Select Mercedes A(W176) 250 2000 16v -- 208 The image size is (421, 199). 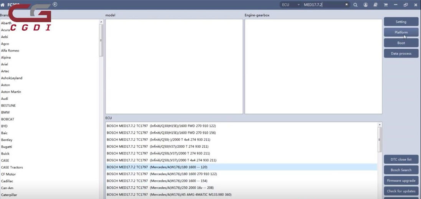241,188
